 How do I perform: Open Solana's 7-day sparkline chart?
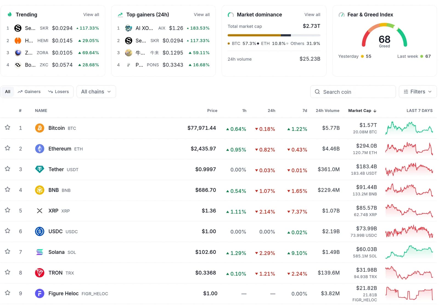point(409,252)
